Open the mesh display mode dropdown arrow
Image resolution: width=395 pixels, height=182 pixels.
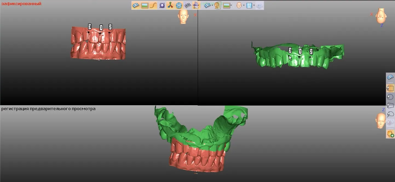[212, 5]
